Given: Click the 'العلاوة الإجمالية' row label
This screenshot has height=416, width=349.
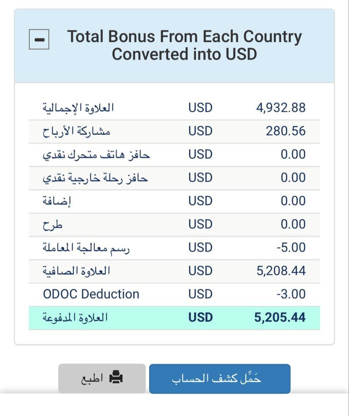Looking at the screenshot, I should (x=78, y=108).
